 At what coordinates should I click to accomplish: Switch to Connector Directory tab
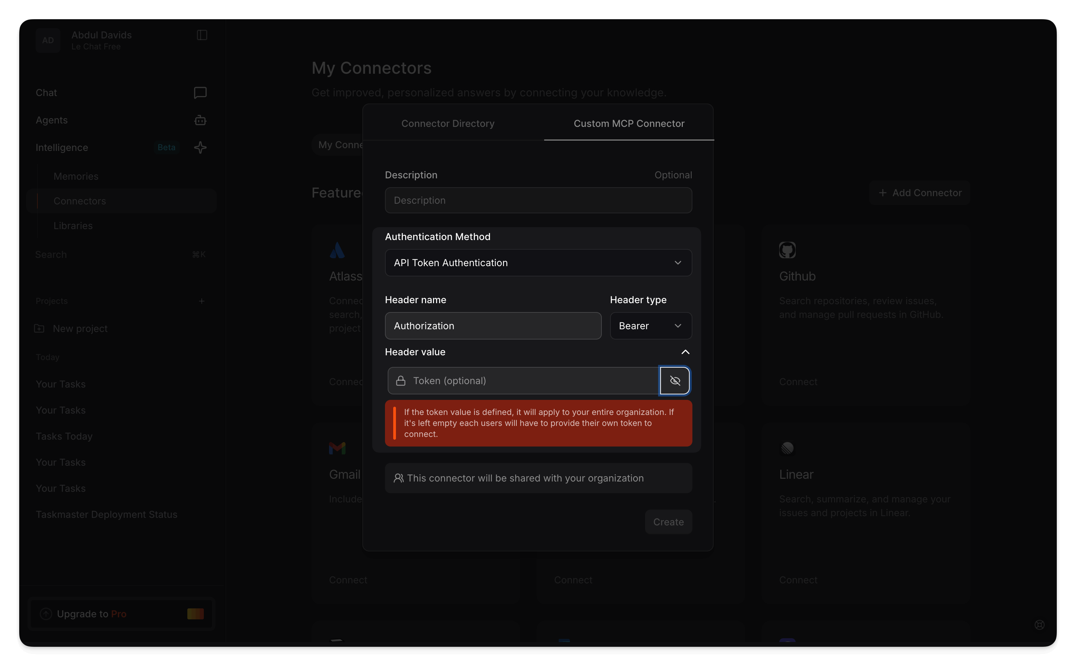point(448,123)
